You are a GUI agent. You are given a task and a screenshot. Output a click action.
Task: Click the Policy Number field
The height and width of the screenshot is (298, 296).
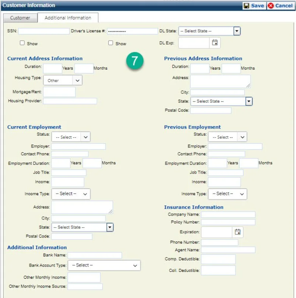[x=228, y=222]
